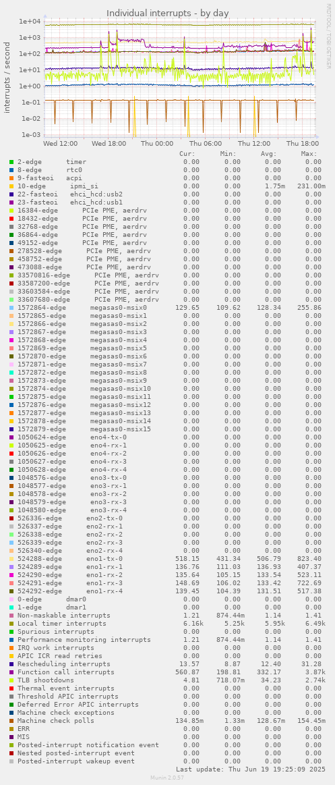Click the color square next to 10-edge ipmi_si
This screenshot has width=335, height=785.
pyautogui.click(x=11, y=186)
